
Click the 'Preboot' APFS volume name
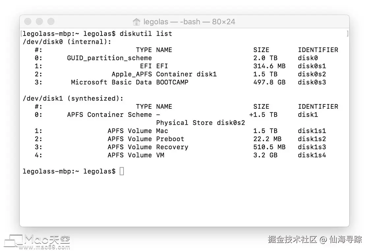(170, 139)
